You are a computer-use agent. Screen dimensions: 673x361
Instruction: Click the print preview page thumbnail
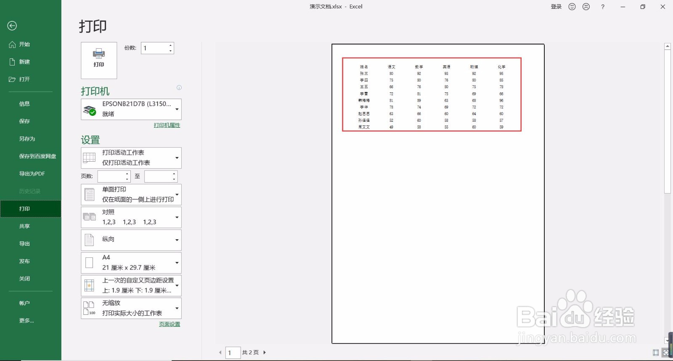pyautogui.click(x=438, y=194)
